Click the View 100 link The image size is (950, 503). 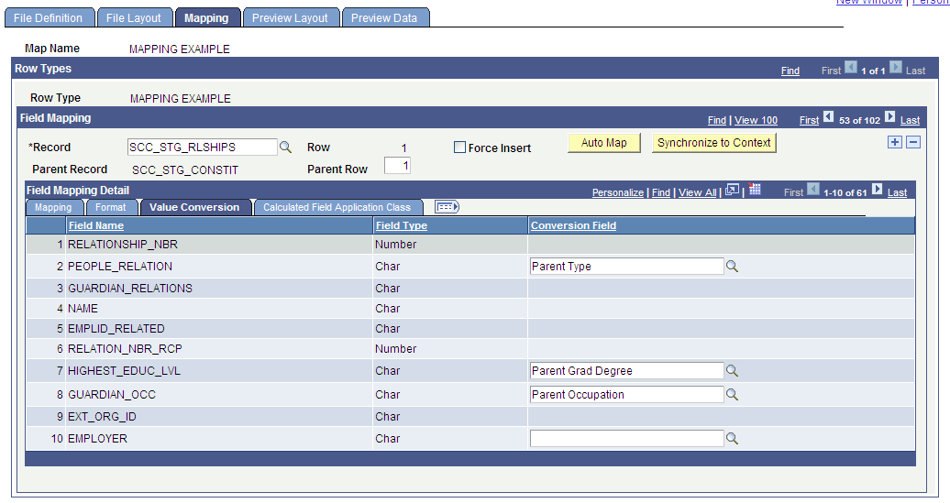[757, 120]
